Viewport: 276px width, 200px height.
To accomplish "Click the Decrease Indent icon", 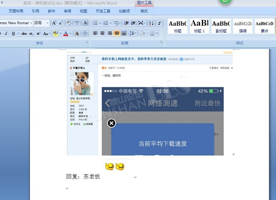I will click(x=126, y=23).
